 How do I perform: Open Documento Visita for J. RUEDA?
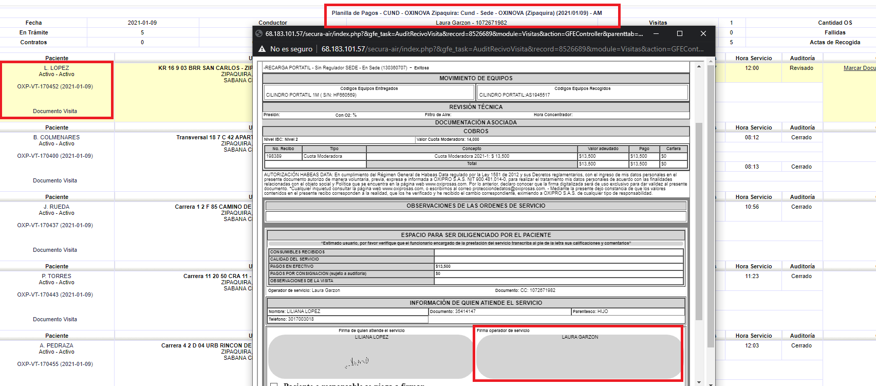pyautogui.click(x=55, y=250)
